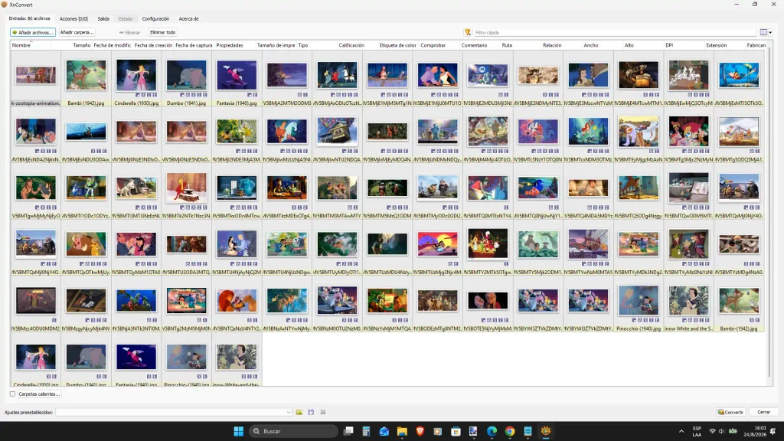Click XnConvert icon in taskbar
Viewport: 784px width, 441px height.
pos(545,431)
